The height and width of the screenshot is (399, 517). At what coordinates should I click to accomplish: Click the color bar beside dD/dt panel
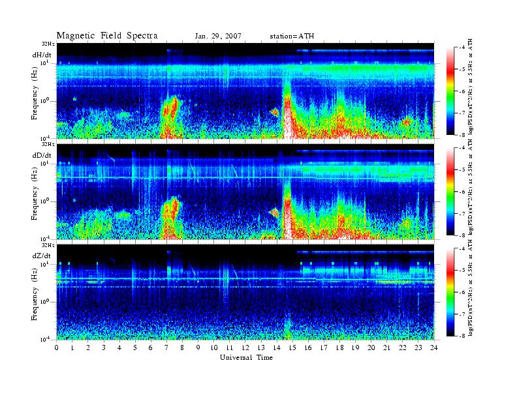pos(450,192)
